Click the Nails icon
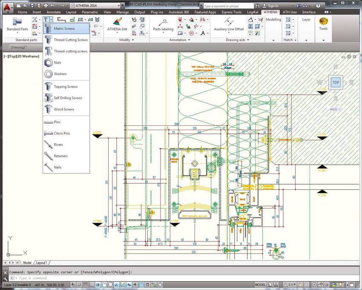362x290 pixels. coord(48,168)
